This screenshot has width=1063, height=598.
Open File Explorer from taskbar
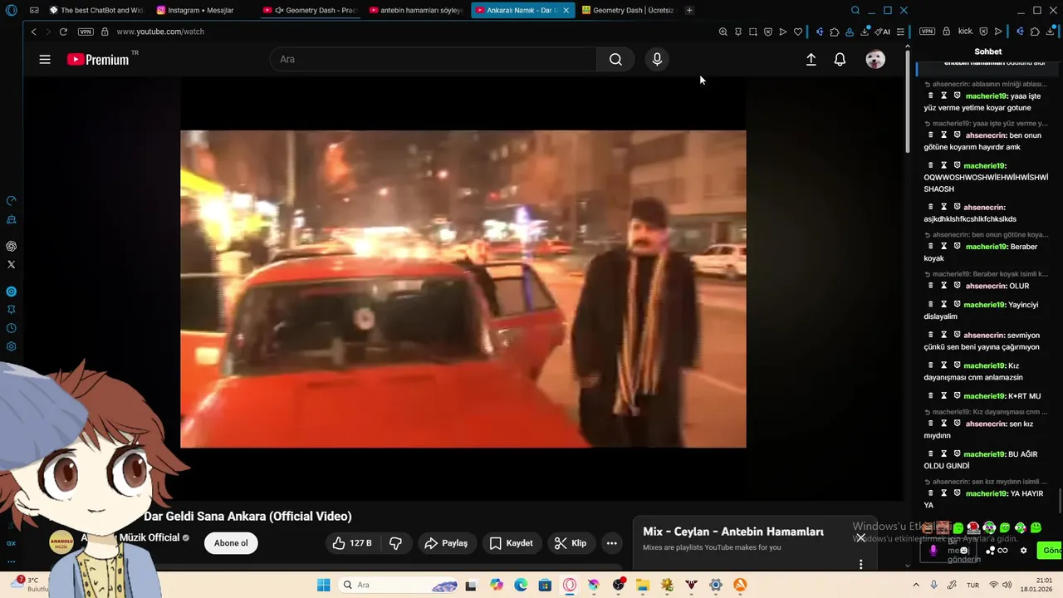tap(643, 585)
